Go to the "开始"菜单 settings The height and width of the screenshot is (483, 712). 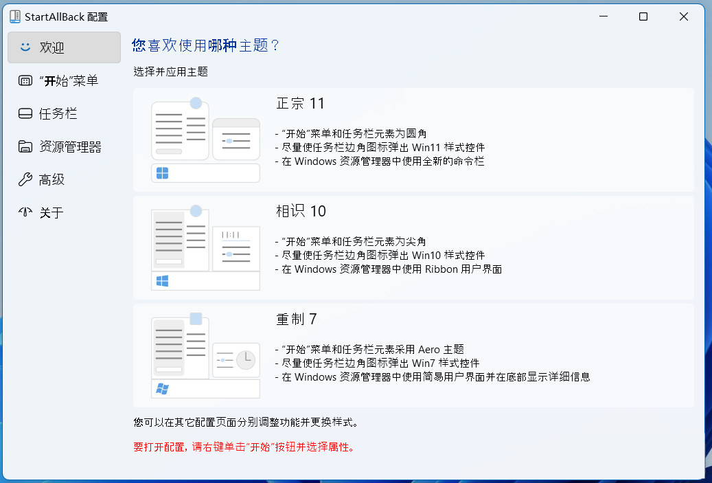tap(64, 81)
